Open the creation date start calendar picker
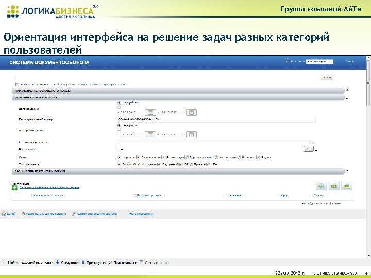 click(150, 112)
